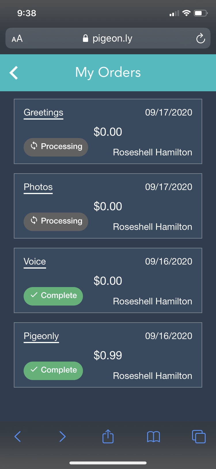Tap the white back arrow in My Orders header
The height and width of the screenshot is (469, 216).
pos(14,72)
